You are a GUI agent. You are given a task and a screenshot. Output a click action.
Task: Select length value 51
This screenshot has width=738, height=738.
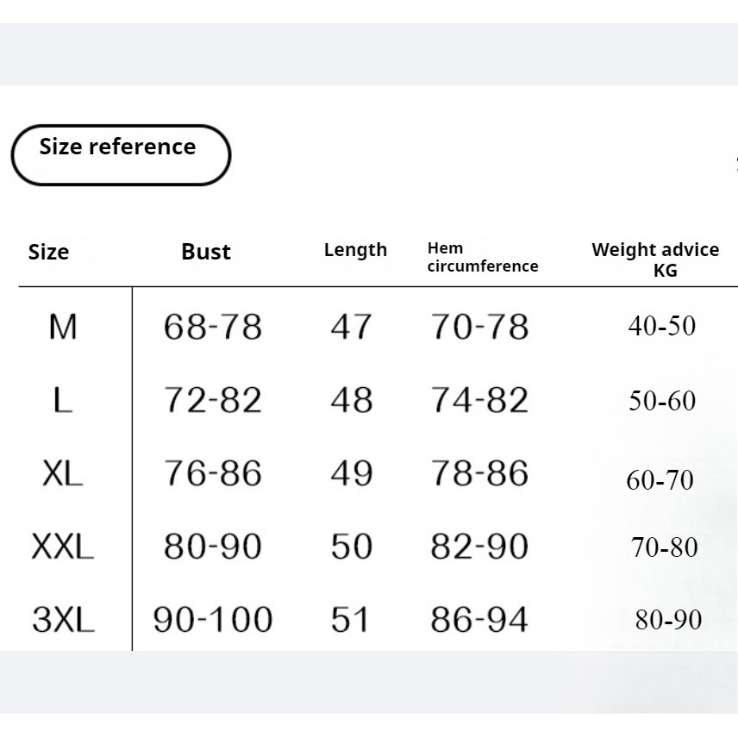tap(350, 620)
